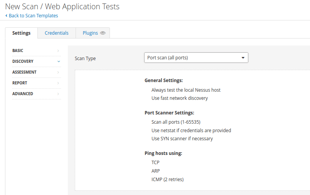Expand ASSESSMENT section chevron arrow
Image resolution: width=310 pixels, height=195 pixels.
[58, 72]
